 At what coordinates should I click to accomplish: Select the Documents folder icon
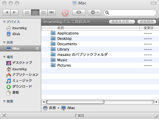pyautogui.click(x=53, y=44)
